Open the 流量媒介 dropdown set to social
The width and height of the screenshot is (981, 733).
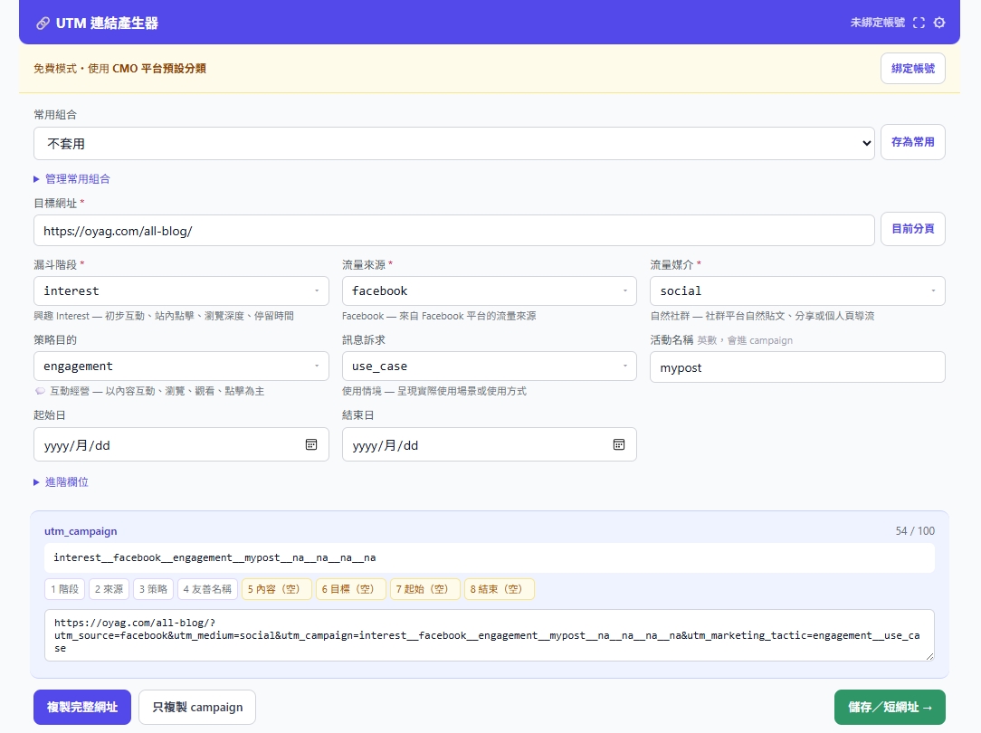pyautogui.click(x=797, y=290)
